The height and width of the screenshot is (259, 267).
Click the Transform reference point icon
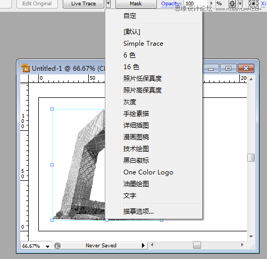pyautogui.click(x=253, y=4)
